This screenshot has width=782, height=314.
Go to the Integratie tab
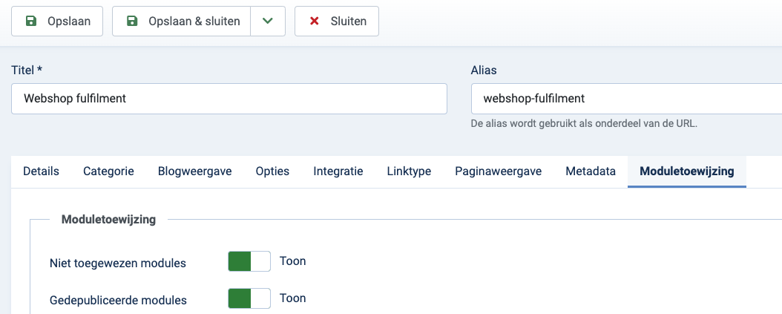(x=338, y=171)
